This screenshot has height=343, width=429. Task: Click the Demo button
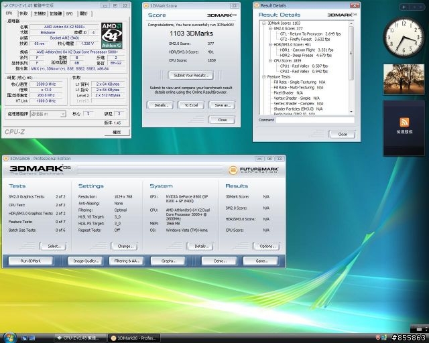pyautogui.click(x=219, y=261)
